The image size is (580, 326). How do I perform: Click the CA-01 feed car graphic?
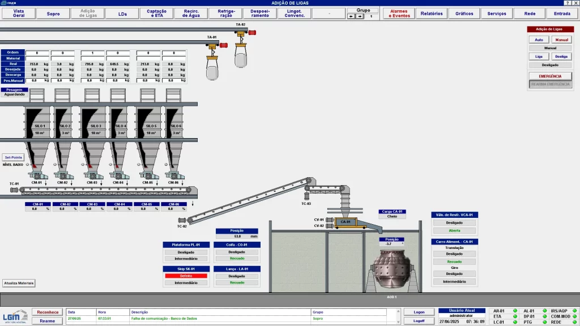[x=346, y=222]
